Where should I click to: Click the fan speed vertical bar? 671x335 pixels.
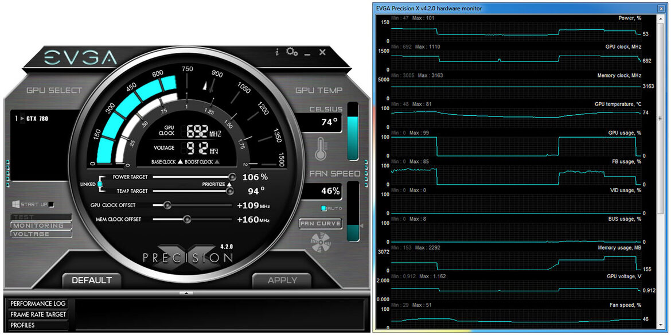click(x=353, y=211)
